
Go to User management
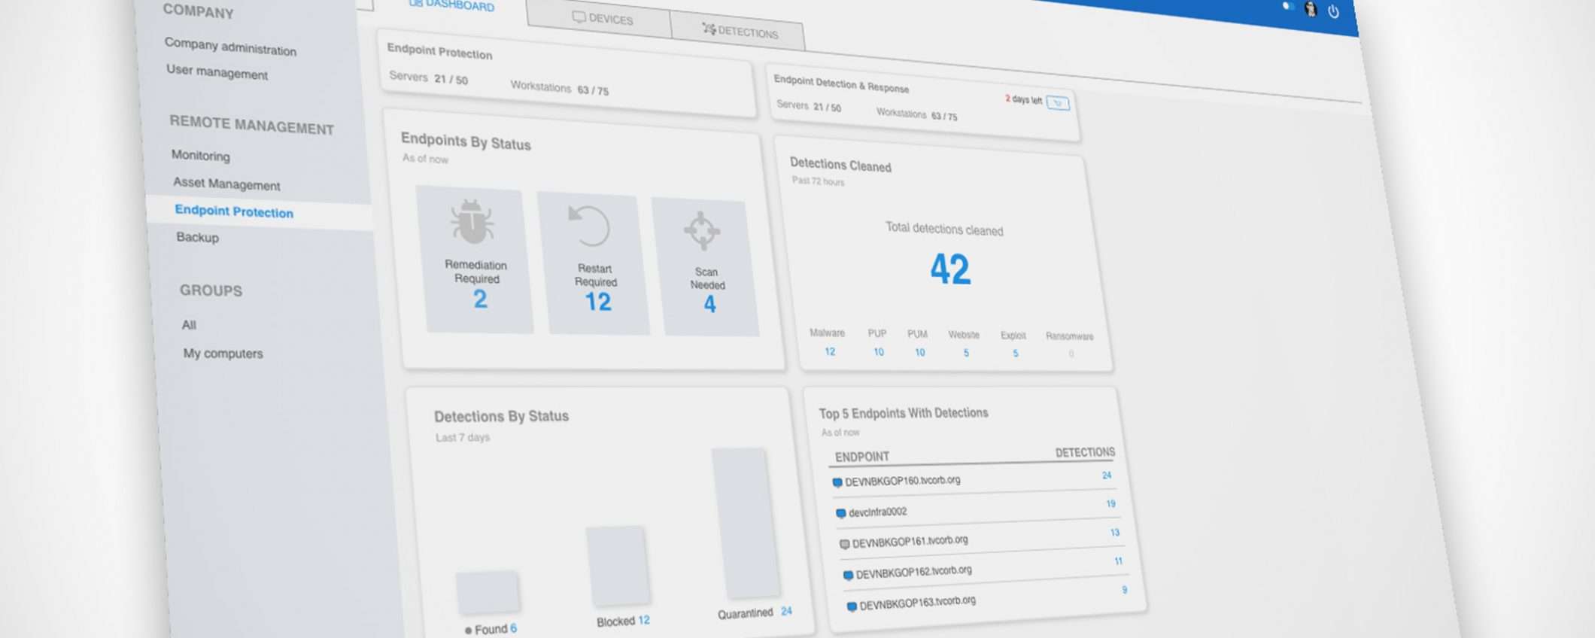tap(217, 72)
